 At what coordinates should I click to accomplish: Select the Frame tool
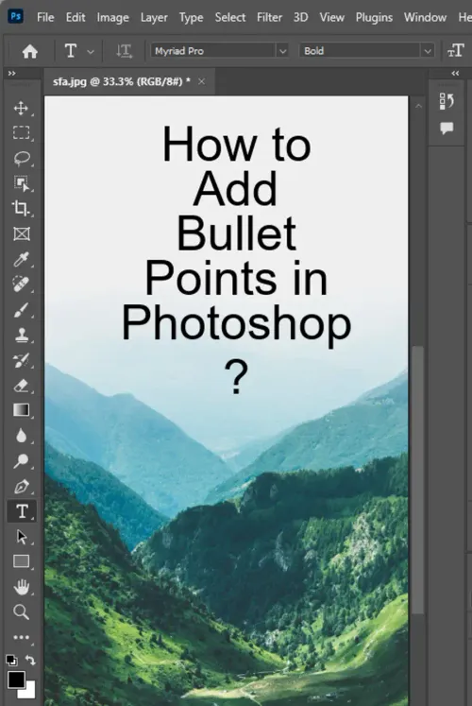(x=22, y=234)
